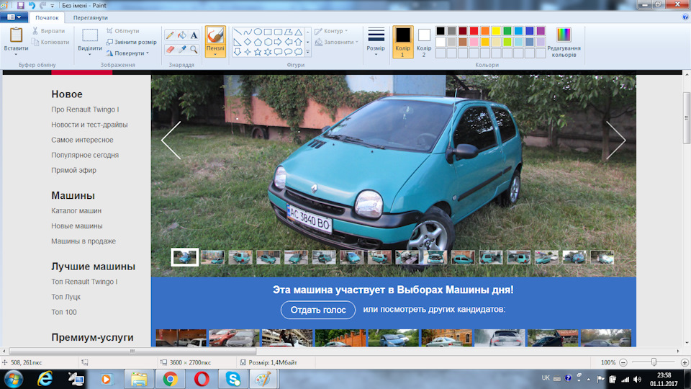This screenshot has width=691, height=389.
Task: Open the Fill (Заповнити) dropdown
Action: 336,42
